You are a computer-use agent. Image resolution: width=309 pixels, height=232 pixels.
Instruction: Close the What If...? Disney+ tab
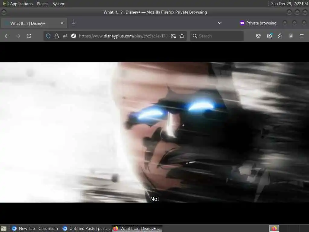(62, 23)
